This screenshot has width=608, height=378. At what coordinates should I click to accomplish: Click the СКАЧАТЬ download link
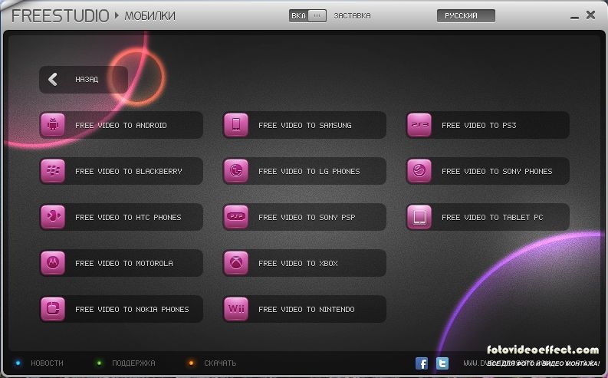point(220,363)
